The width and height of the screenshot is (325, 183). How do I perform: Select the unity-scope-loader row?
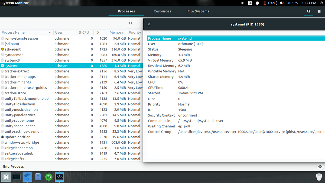pyautogui.click(x=71, y=126)
